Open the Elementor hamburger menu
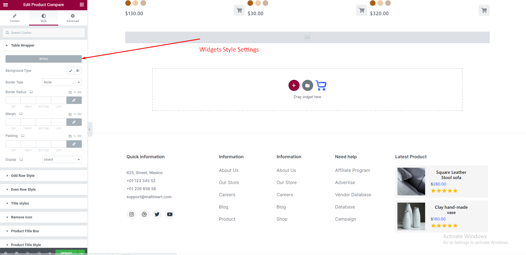The width and height of the screenshot is (526, 255). pos(6,5)
